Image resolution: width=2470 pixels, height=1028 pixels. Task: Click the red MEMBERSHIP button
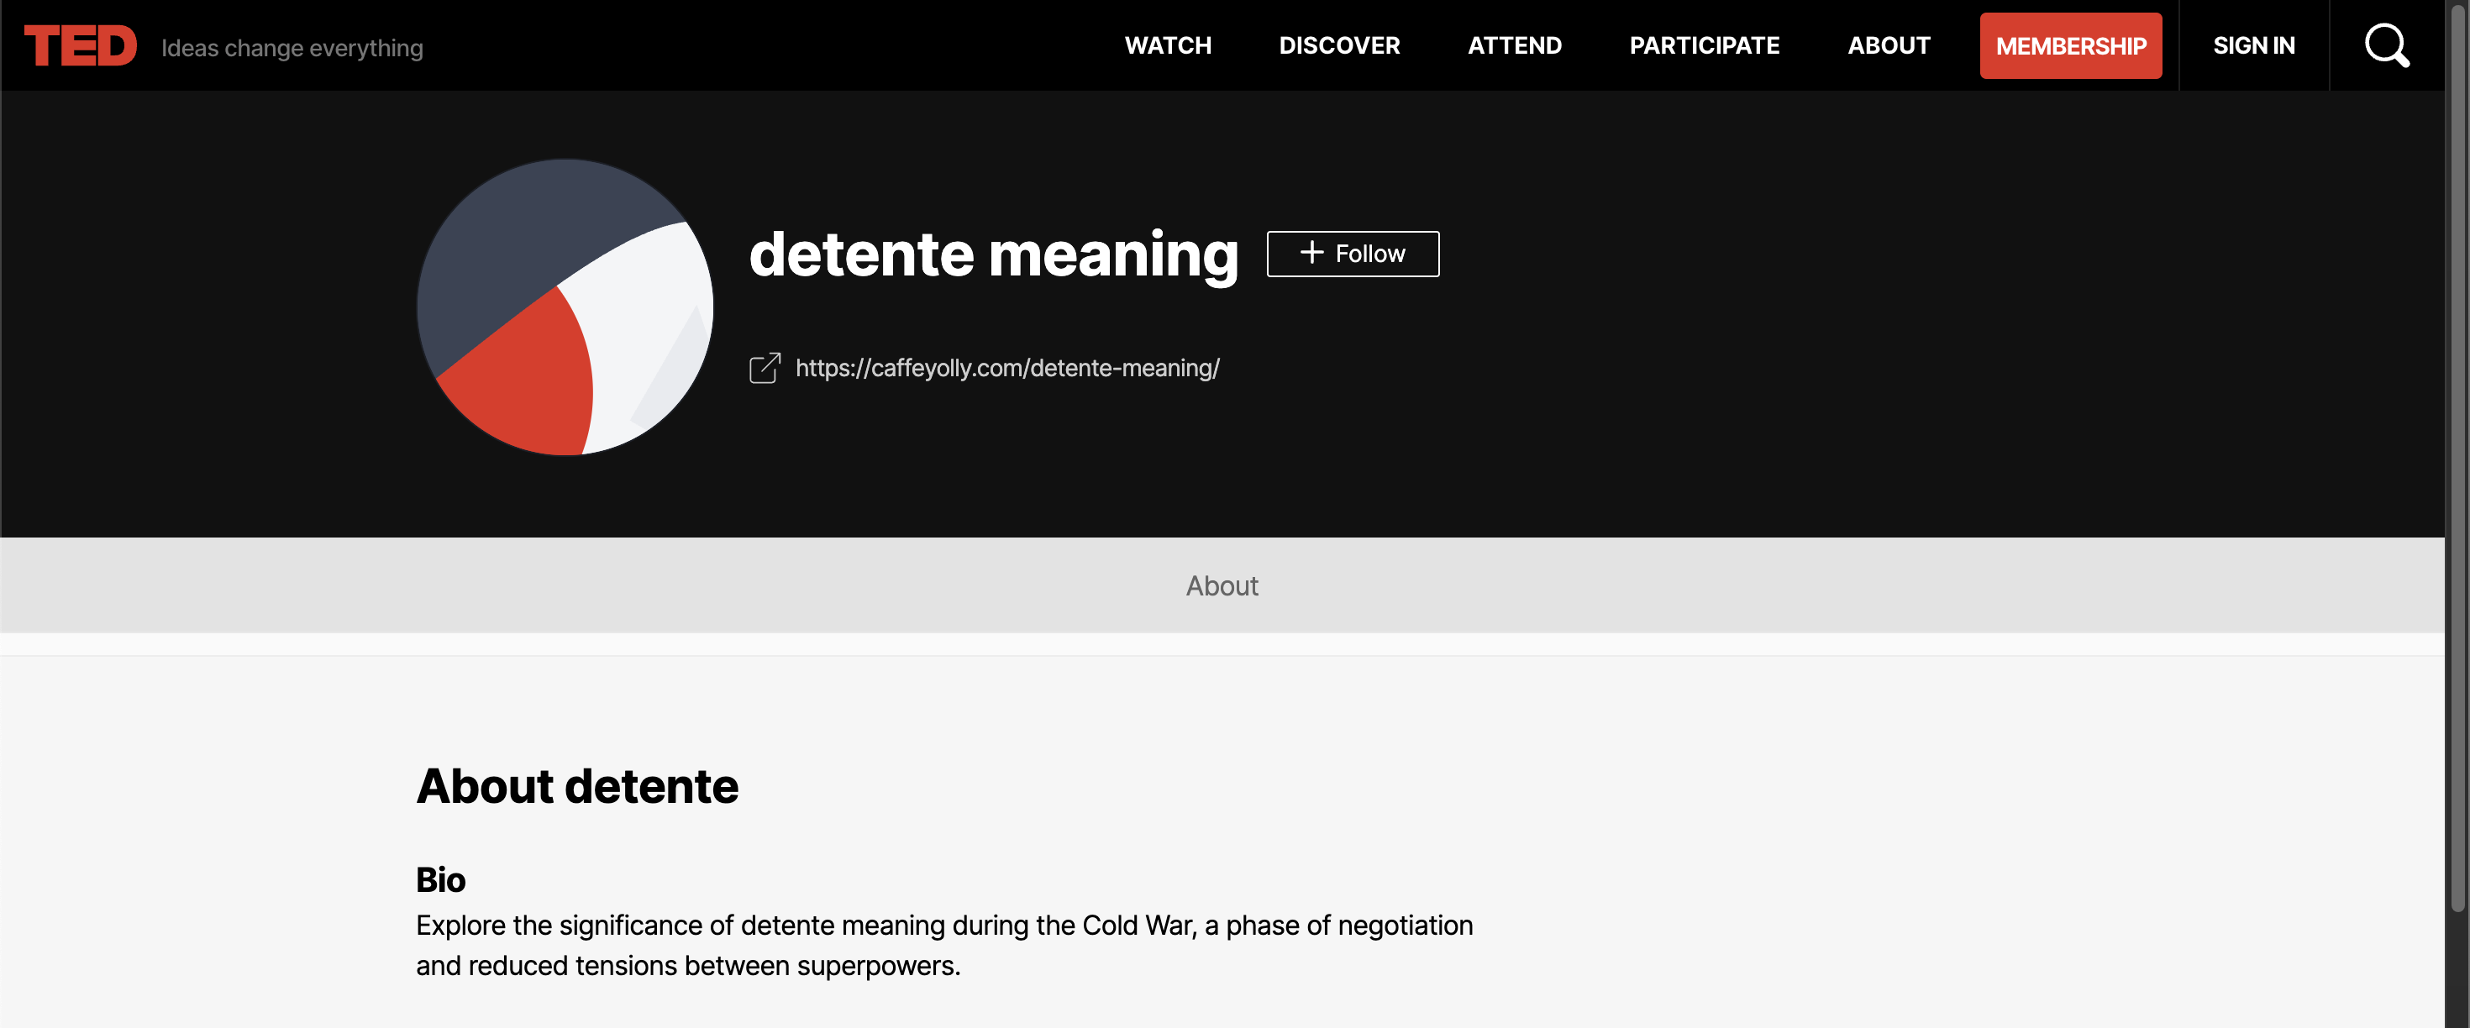2070,46
